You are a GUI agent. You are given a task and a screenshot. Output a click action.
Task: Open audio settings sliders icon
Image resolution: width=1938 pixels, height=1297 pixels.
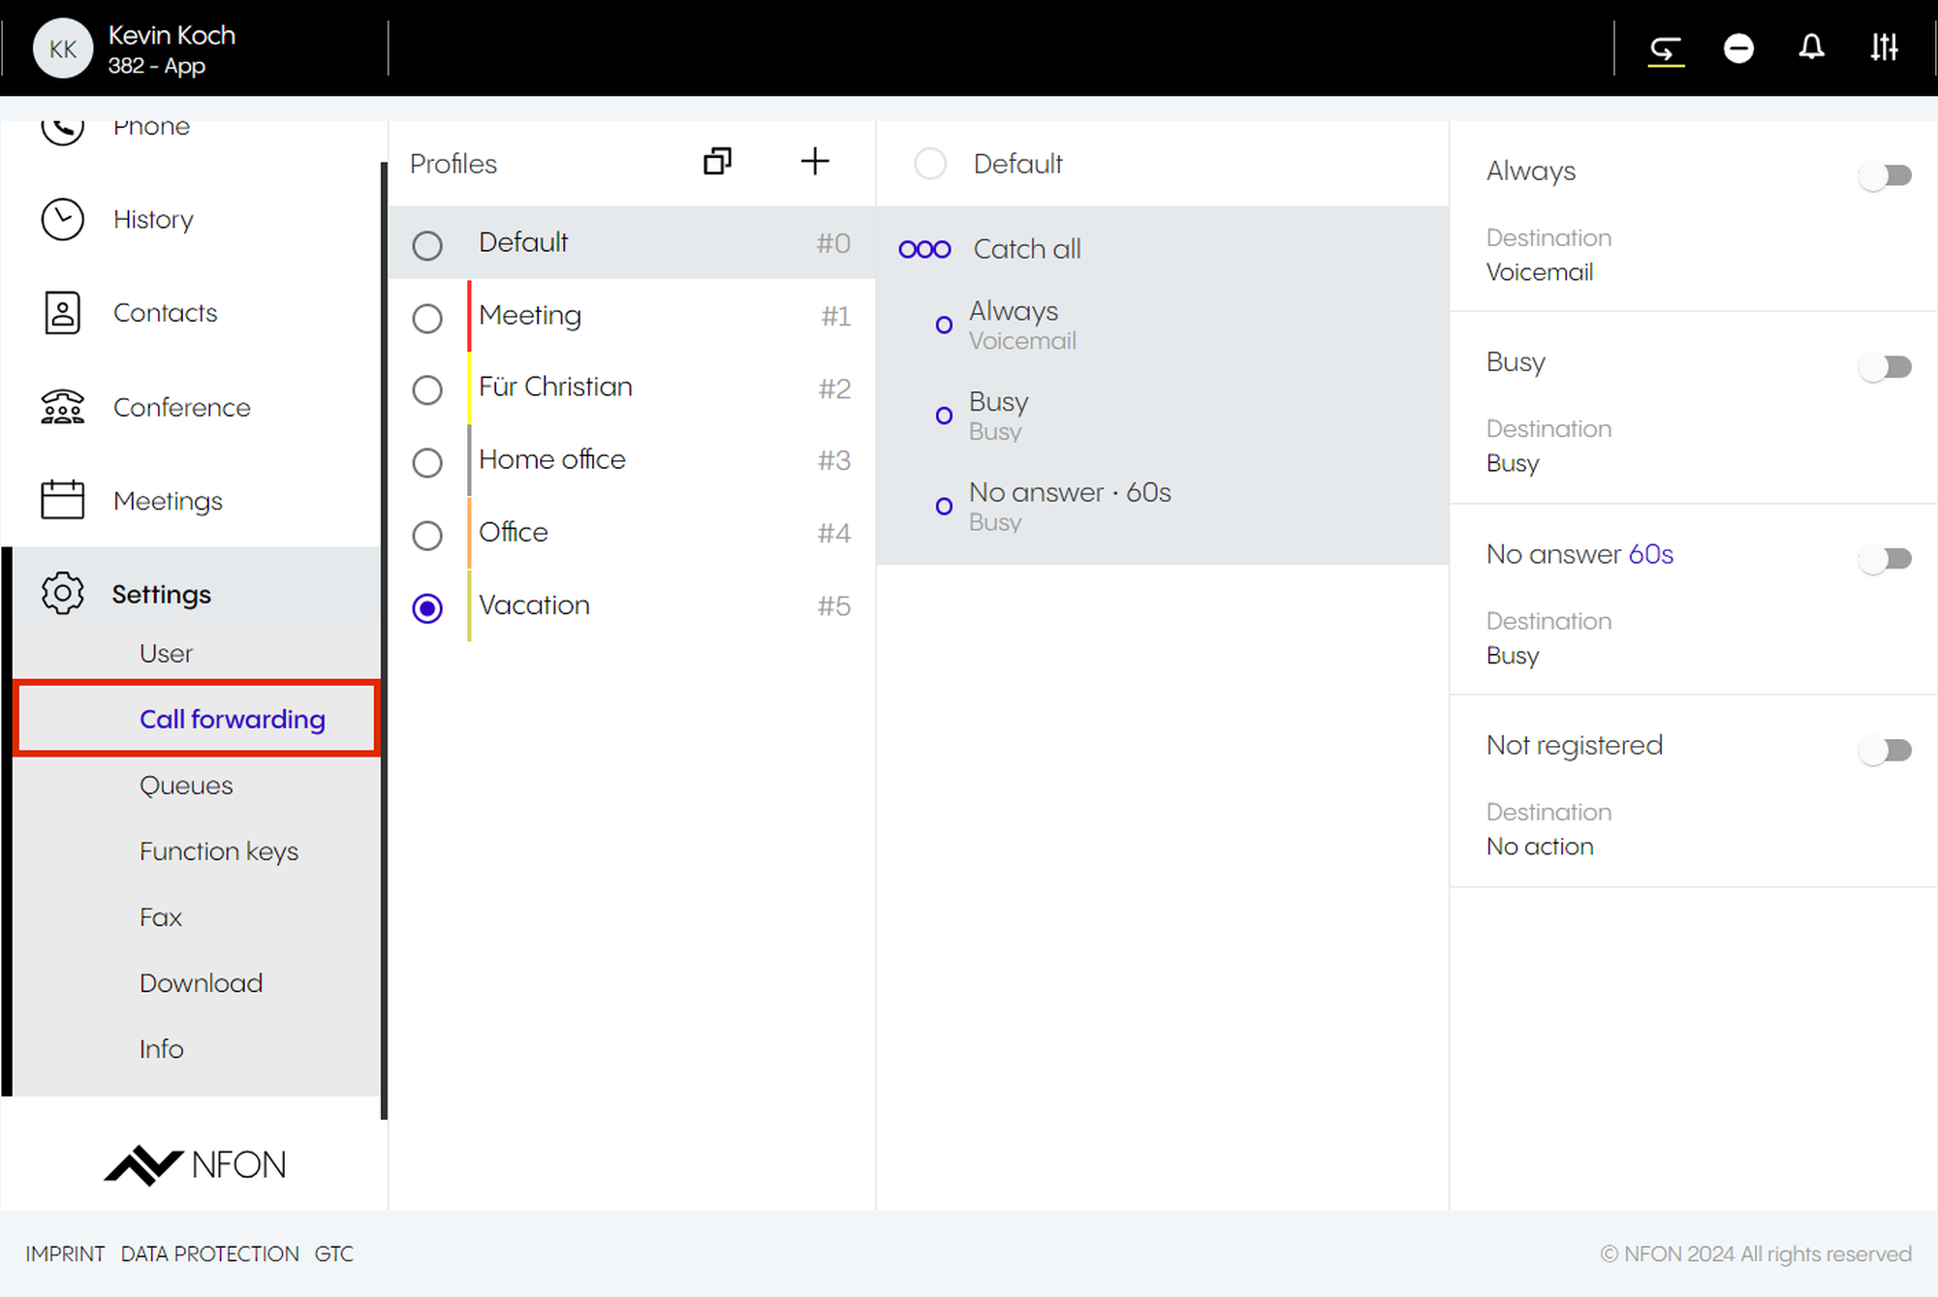[x=1884, y=47]
